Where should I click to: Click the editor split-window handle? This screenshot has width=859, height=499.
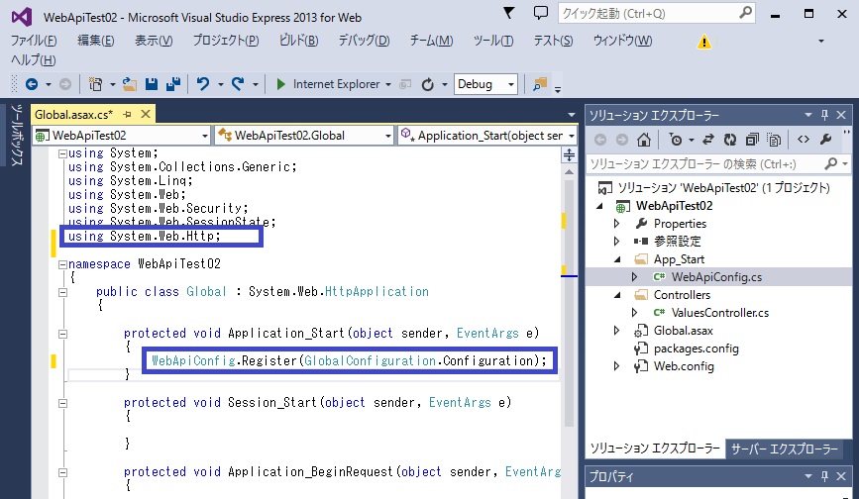click(x=569, y=154)
